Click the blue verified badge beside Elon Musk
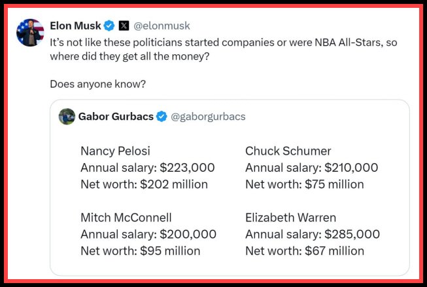The height and width of the screenshot is (287, 427). point(109,26)
